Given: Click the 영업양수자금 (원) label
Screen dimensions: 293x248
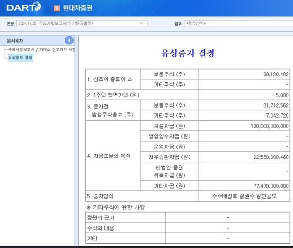Looking at the screenshot, I should click(x=169, y=136).
